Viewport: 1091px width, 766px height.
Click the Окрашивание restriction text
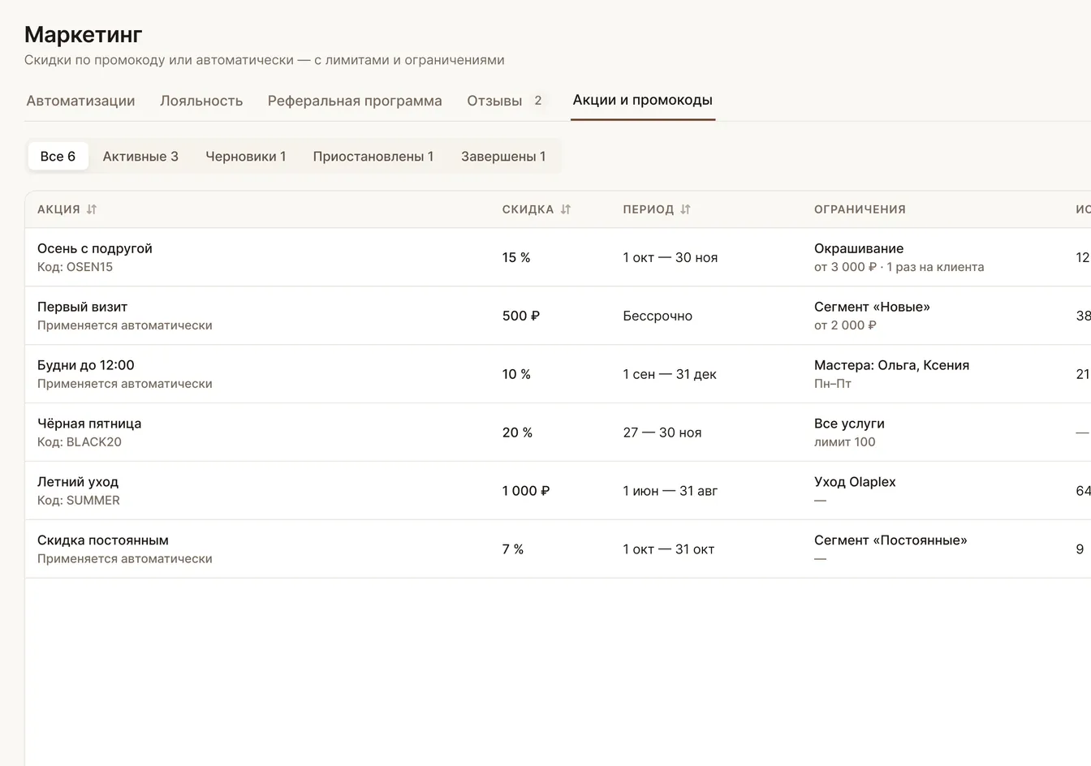tap(859, 248)
